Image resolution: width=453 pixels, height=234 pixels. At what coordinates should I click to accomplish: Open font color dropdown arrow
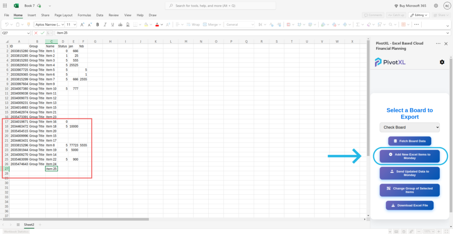[162, 24]
